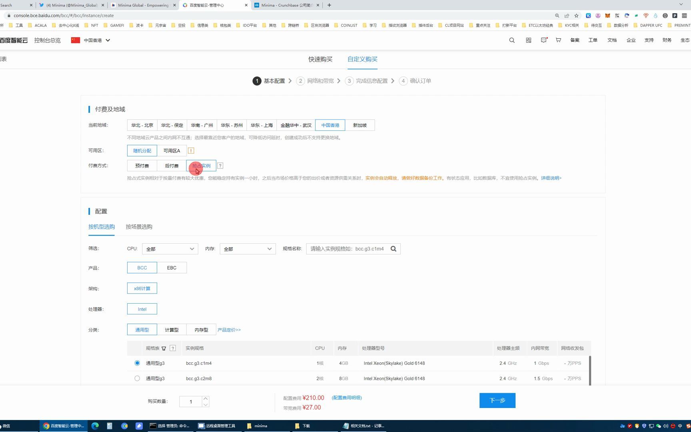
Task: Open the 下载 folder in taskbar
Action: point(315,426)
